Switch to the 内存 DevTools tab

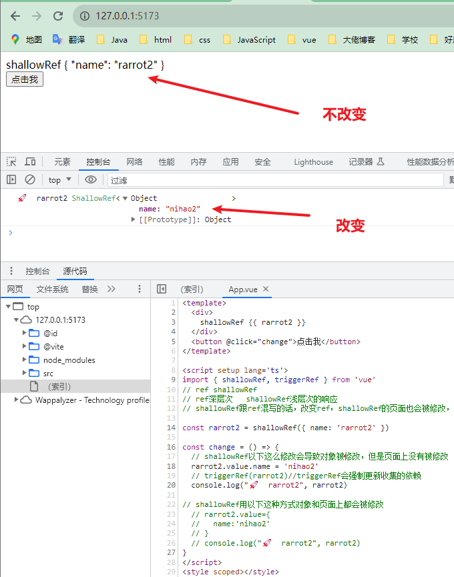pyautogui.click(x=198, y=162)
